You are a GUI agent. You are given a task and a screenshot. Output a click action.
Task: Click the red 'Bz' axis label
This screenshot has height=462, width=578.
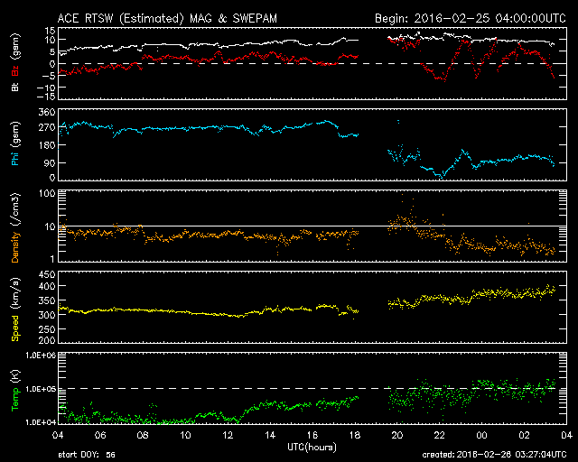coord(14,71)
